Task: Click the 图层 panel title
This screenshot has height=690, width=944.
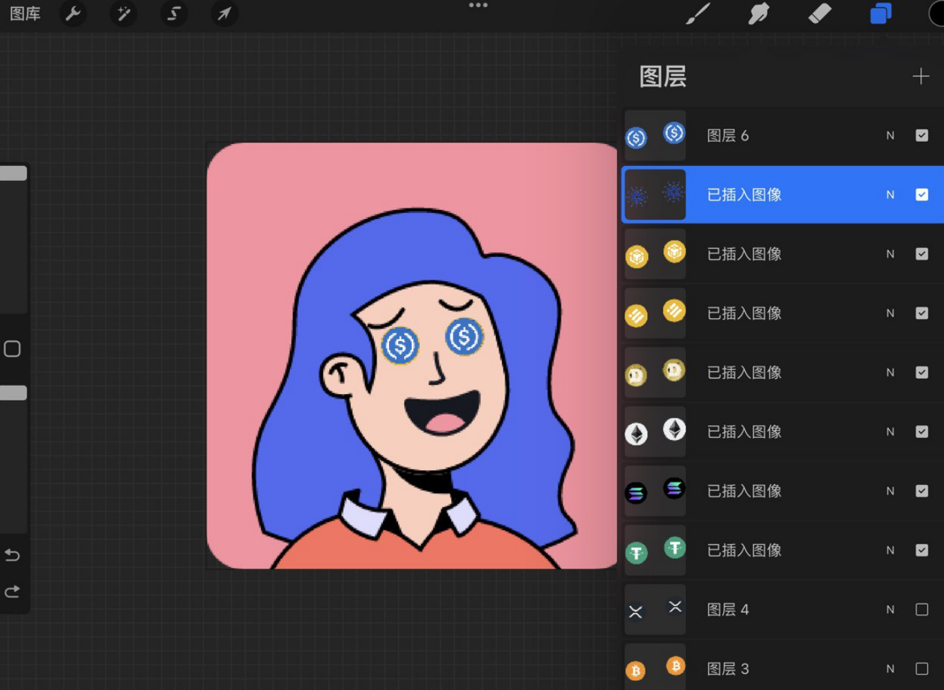Action: click(x=663, y=76)
